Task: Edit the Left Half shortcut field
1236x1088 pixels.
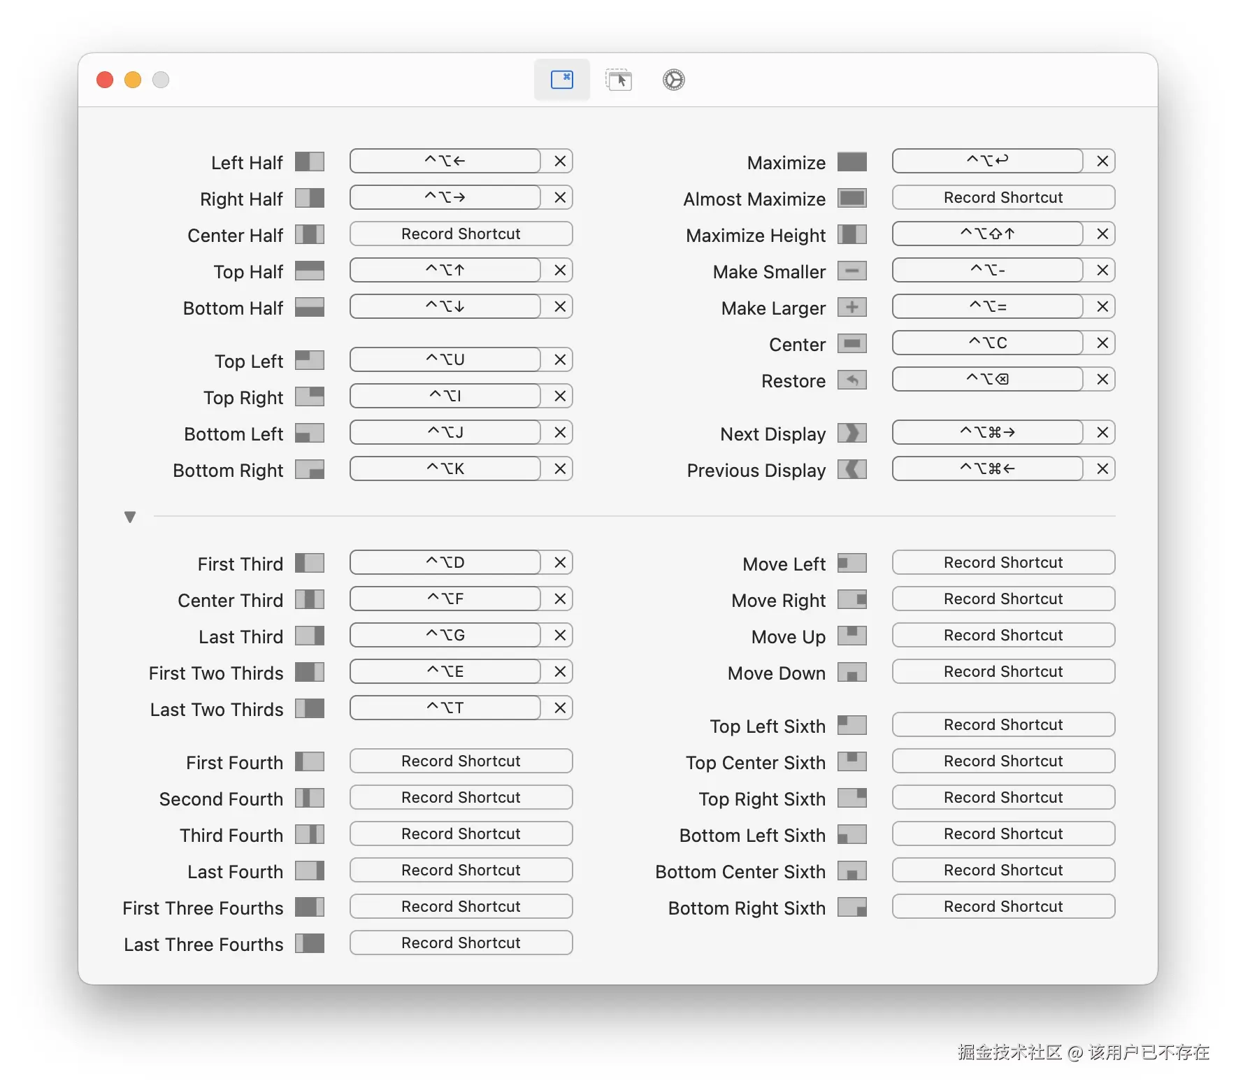Action: point(445,161)
